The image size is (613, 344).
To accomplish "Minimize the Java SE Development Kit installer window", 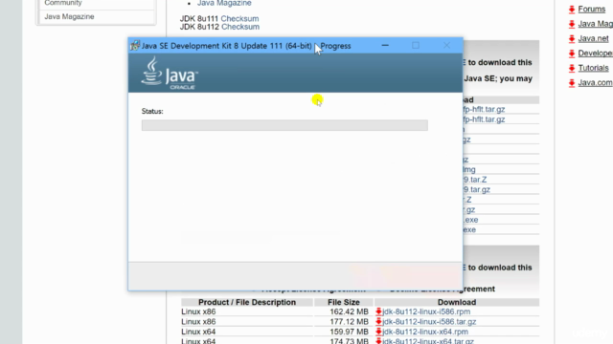I will [385, 46].
